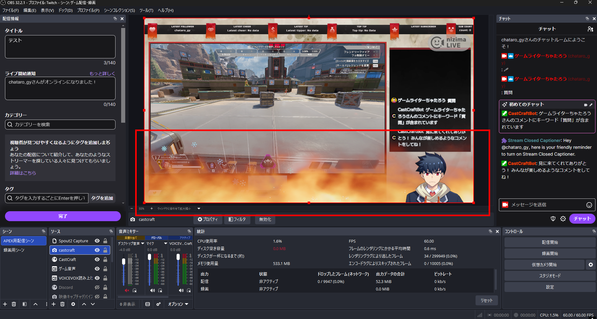Hide the ゲーム音声 source
The height and width of the screenshot is (319, 597).
click(97, 269)
